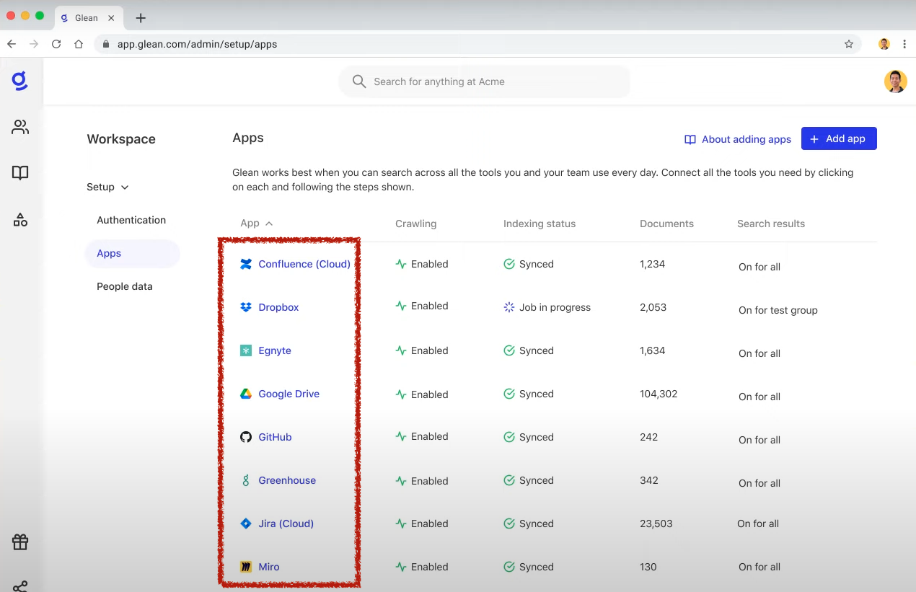Click the Search for anything at Acme field

pos(485,81)
